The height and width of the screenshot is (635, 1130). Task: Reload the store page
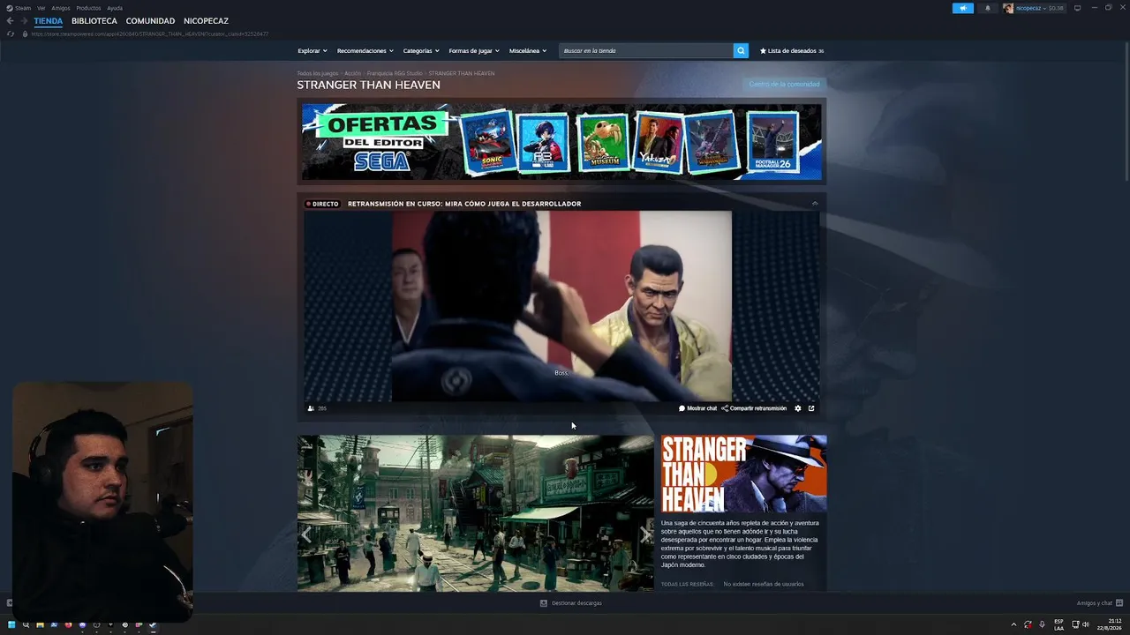[11, 34]
